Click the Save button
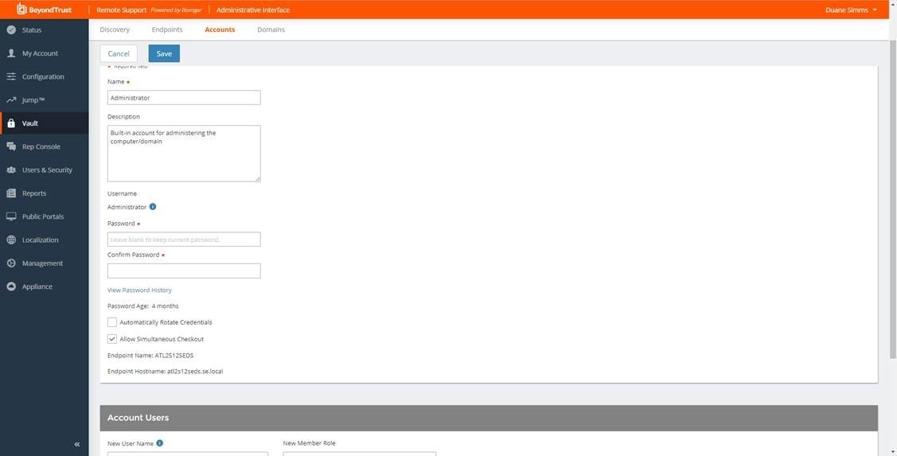The width and height of the screenshot is (897, 456). coord(164,53)
